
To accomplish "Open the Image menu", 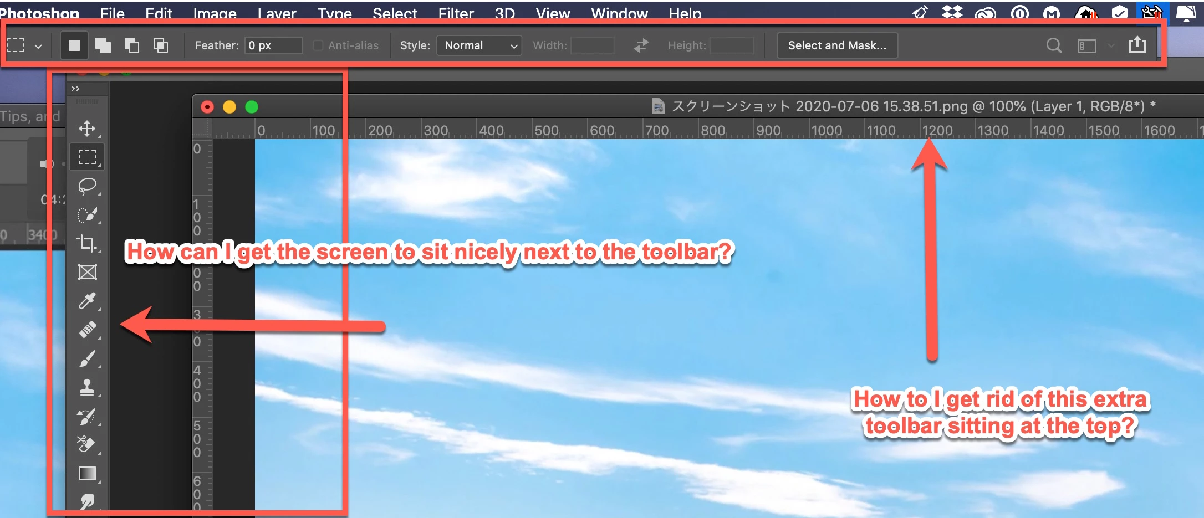I will pyautogui.click(x=215, y=13).
